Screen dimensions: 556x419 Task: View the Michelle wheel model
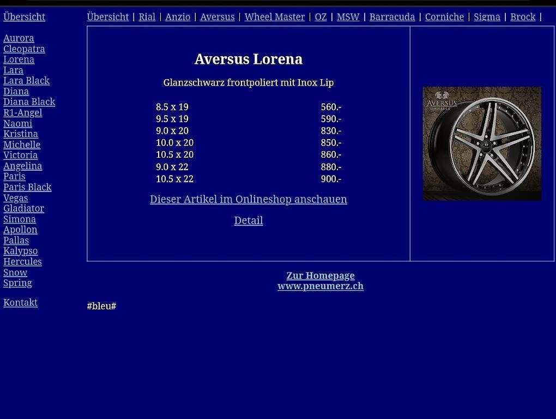pyautogui.click(x=22, y=145)
